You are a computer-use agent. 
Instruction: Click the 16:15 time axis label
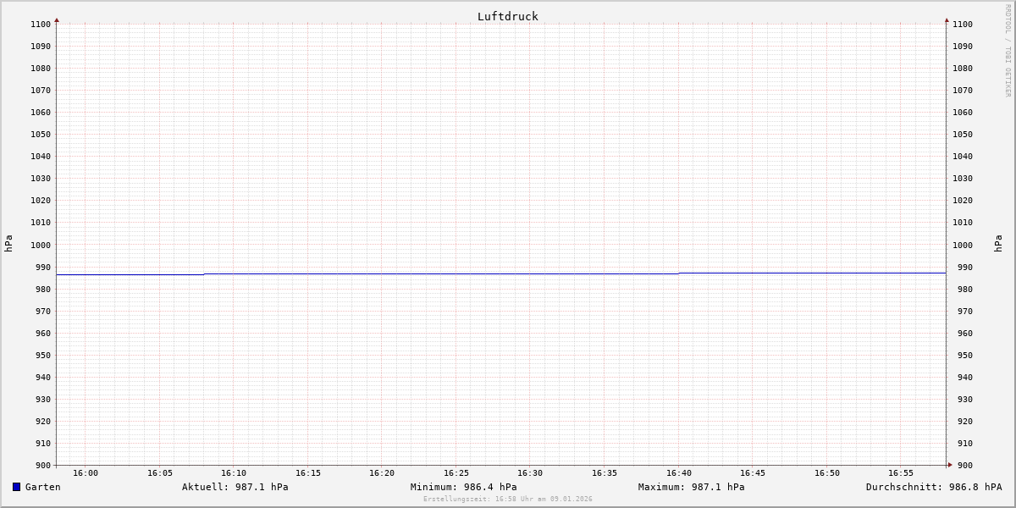(x=308, y=473)
